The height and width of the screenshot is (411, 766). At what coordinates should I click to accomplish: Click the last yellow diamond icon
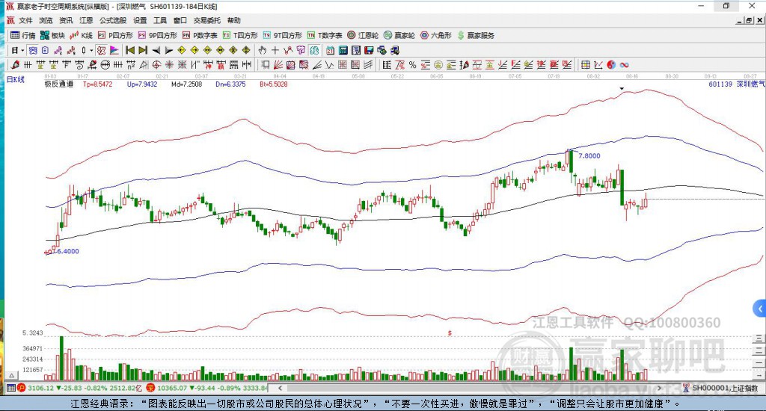[246, 50]
